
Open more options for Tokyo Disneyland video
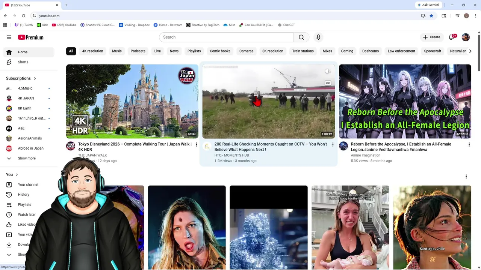click(x=196, y=145)
